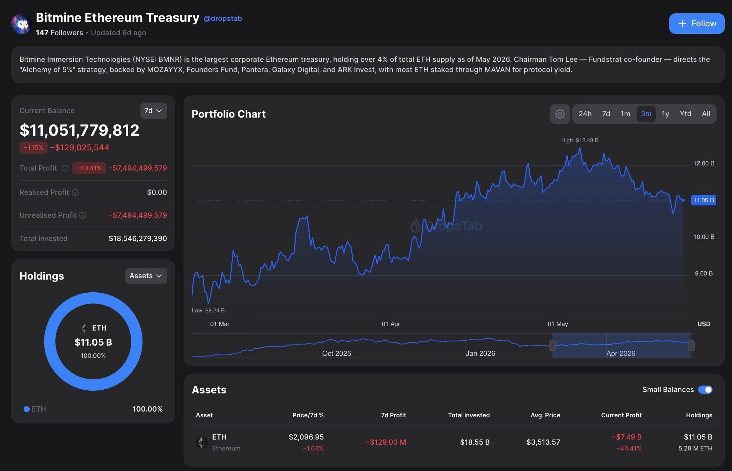Click the ETH diamond icon inside donut
The image size is (732, 471).
click(x=85, y=328)
